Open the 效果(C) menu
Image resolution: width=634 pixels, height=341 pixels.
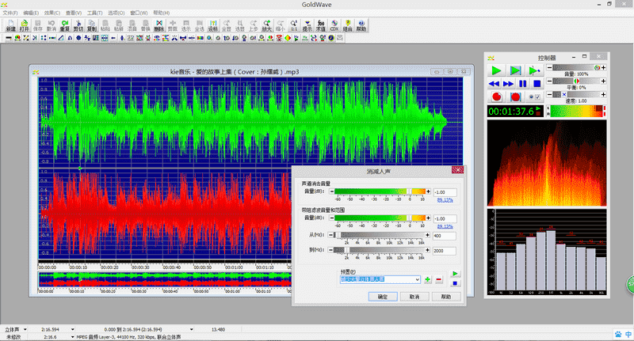[52, 13]
